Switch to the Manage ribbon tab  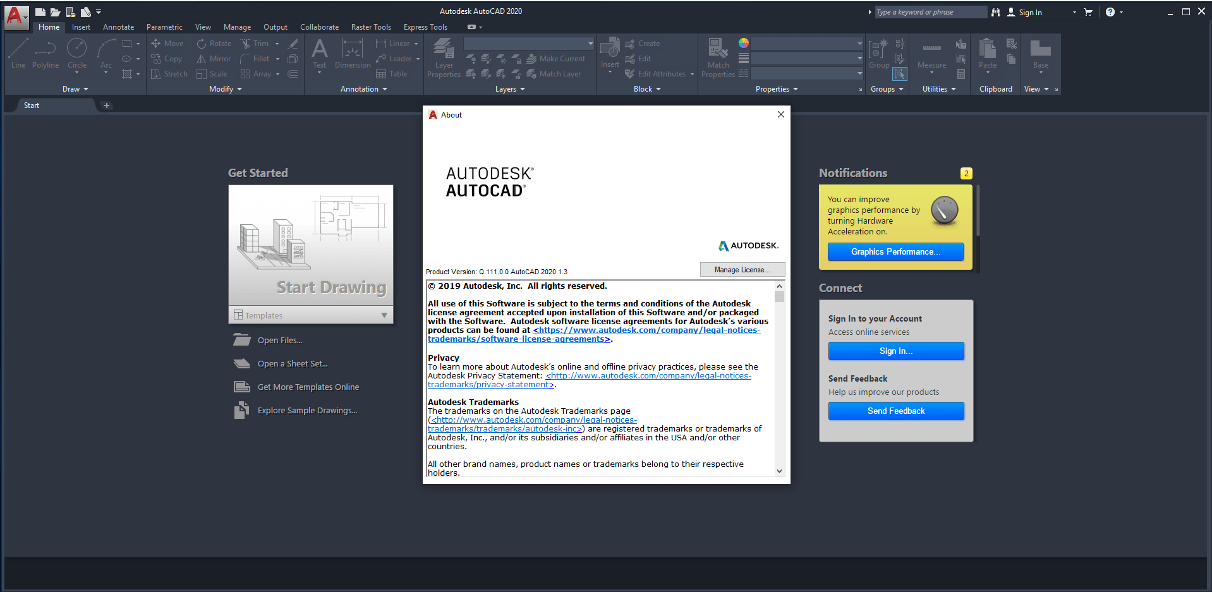click(237, 27)
